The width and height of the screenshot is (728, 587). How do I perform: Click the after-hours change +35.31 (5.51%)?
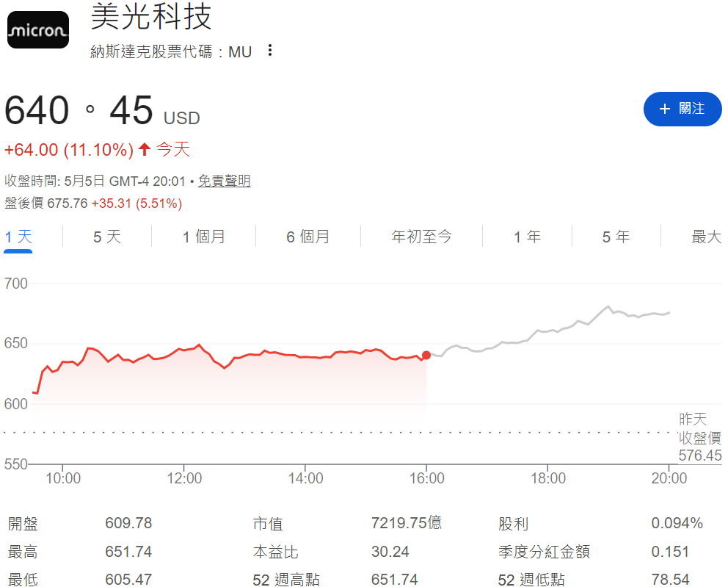pyautogui.click(x=136, y=204)
